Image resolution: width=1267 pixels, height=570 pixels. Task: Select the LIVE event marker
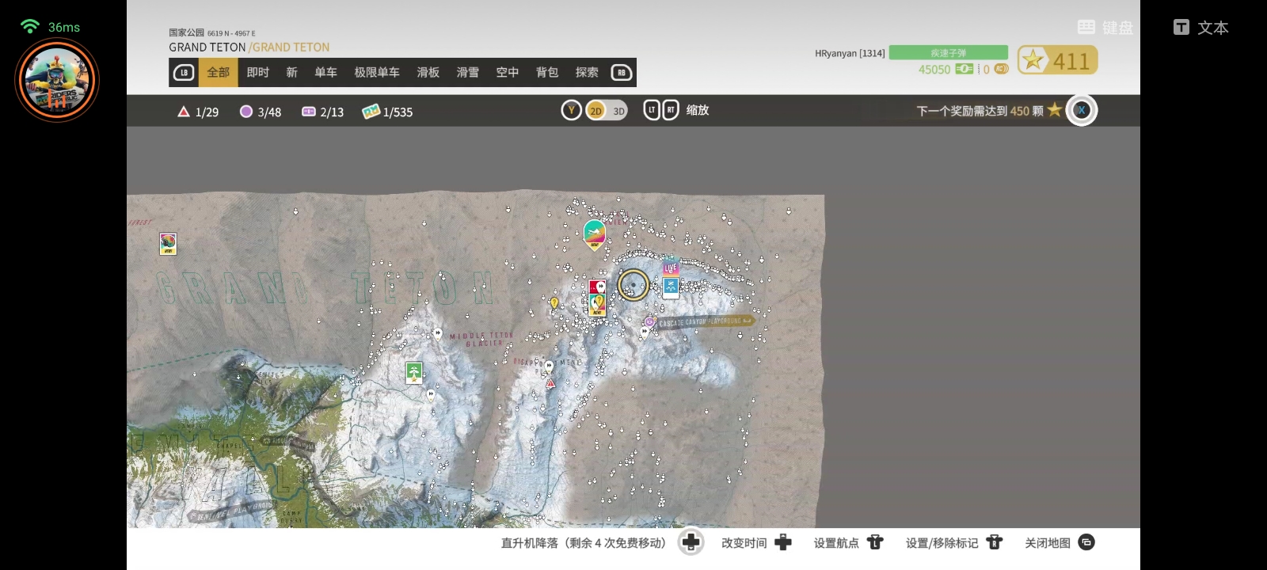671,267
